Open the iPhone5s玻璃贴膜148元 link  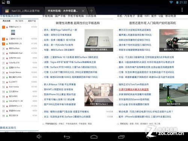[x=138, y=117]
